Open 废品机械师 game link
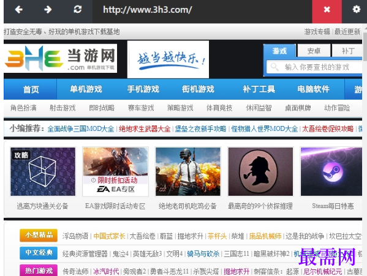367x276 pixels. point(265,236)
